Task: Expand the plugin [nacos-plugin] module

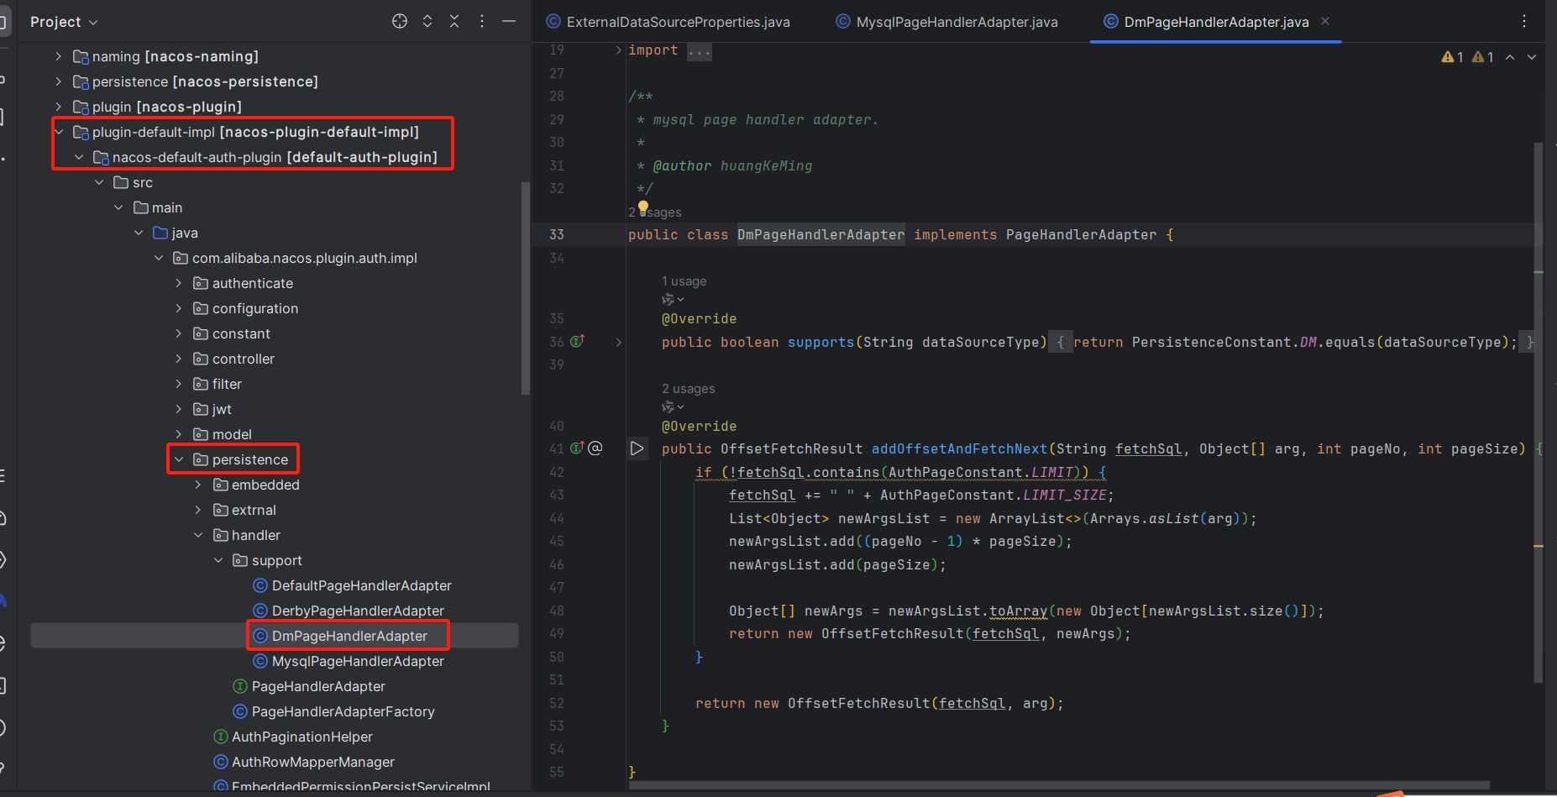Action: click(x=58, y=107)
